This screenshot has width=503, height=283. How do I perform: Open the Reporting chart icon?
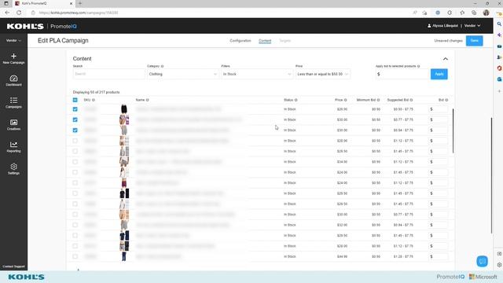13,145
